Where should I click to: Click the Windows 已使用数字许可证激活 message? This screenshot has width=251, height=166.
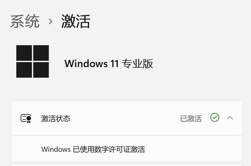[93, 149]
